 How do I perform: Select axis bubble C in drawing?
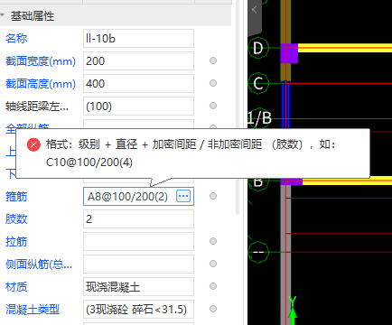(x=258, y=83)
